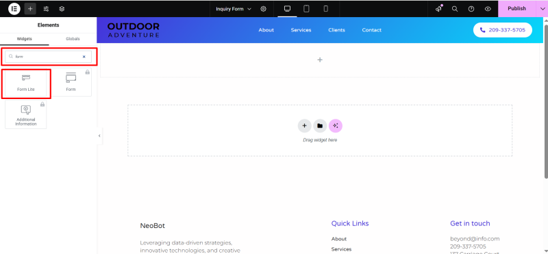This screenshot has height=254, width=548.
Task: Collapse the Elements panel with arrow handle
Action: (x=99, y=136)
